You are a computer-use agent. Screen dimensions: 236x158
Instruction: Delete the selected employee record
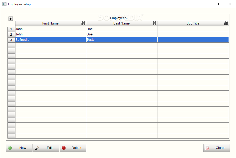click(73, 148)
